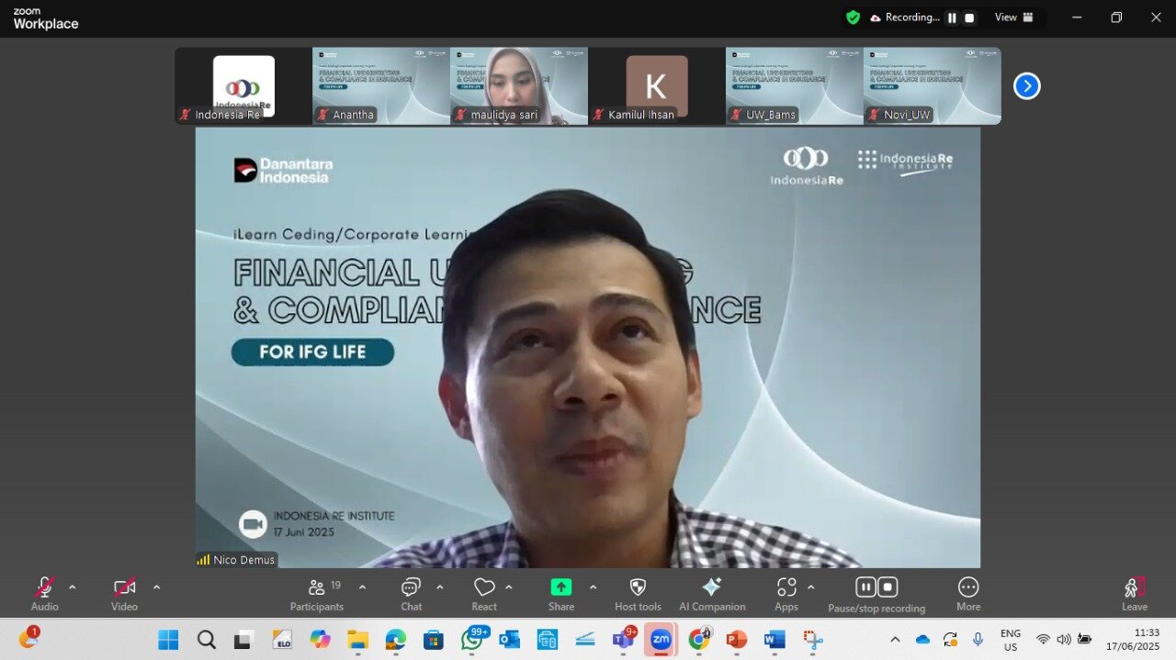Select the Novi_UW participant thumbnail

933,86
